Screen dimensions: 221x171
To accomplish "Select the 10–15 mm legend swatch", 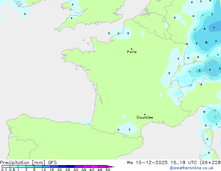I will click(46, 166).
